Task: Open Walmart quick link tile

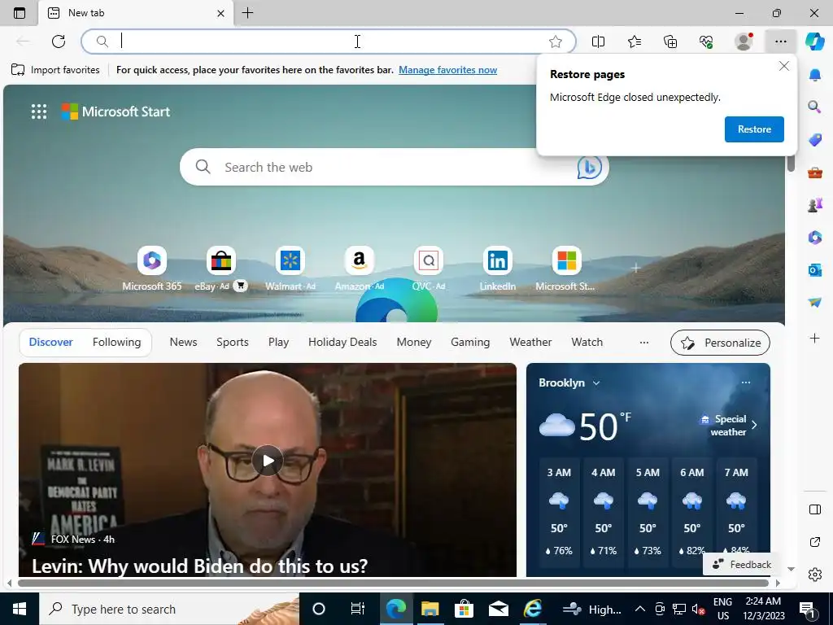Action: click(x=290, y=269)
